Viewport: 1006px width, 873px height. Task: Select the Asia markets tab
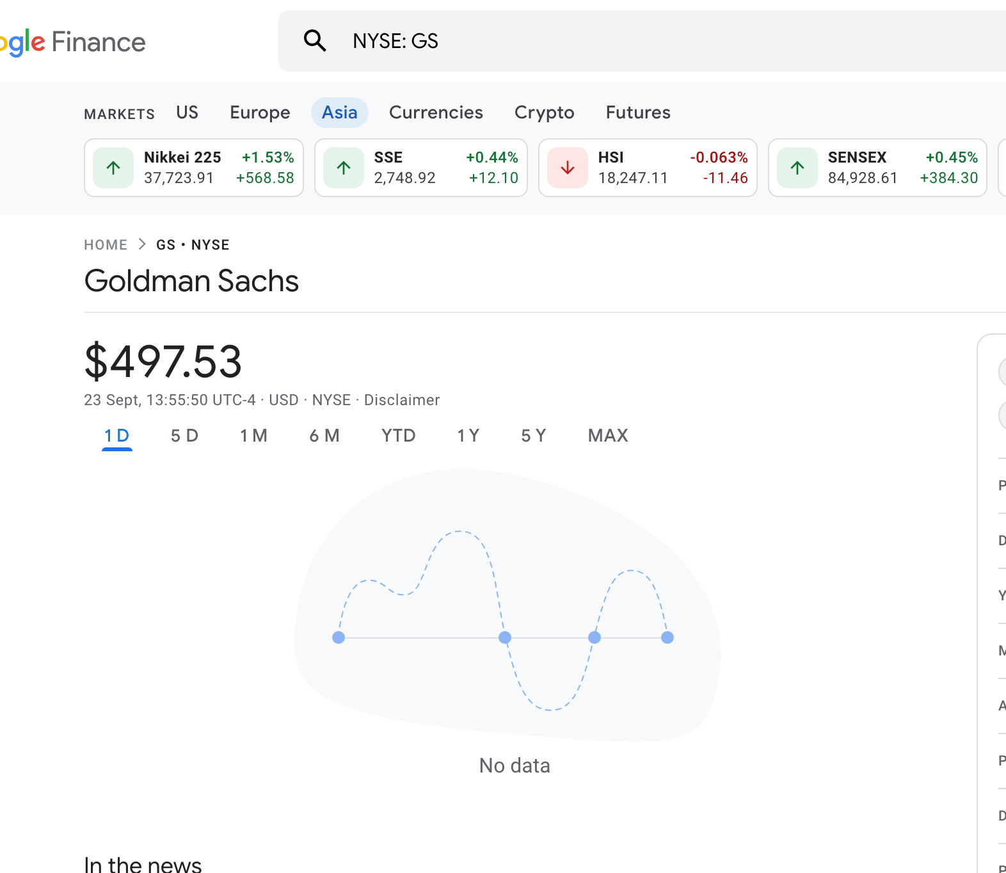[x=340, y=113]
